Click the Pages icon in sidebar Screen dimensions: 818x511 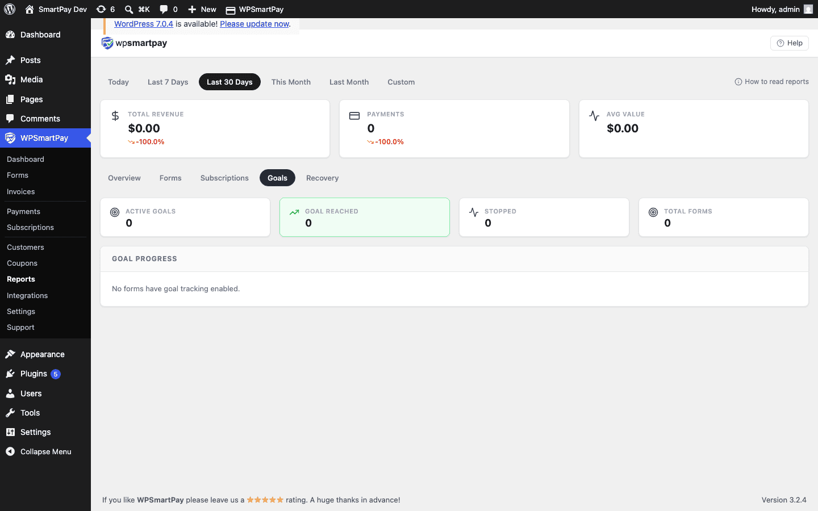(10, 99)
